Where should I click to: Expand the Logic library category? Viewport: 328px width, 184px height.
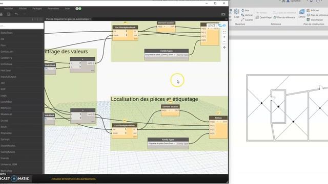[x=4, y=96]
